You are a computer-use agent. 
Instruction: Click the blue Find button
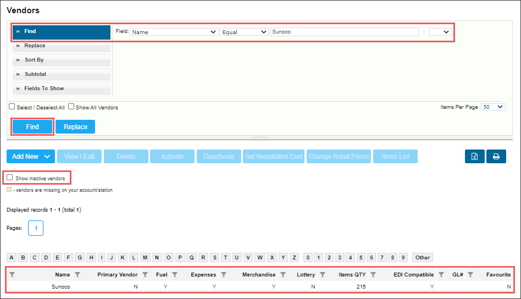point(32,127)
